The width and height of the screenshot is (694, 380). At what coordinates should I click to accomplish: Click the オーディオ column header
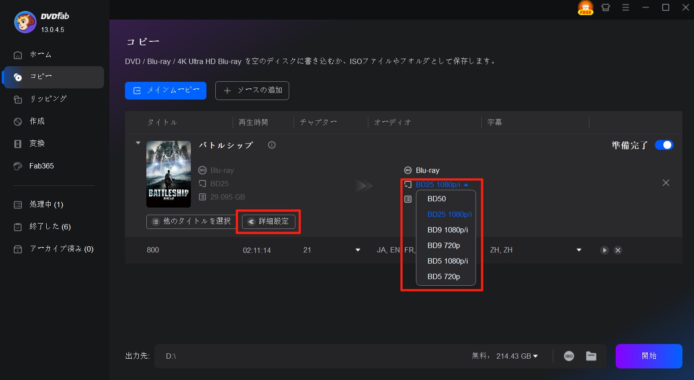pyautogui.click(x=392, y=122)
